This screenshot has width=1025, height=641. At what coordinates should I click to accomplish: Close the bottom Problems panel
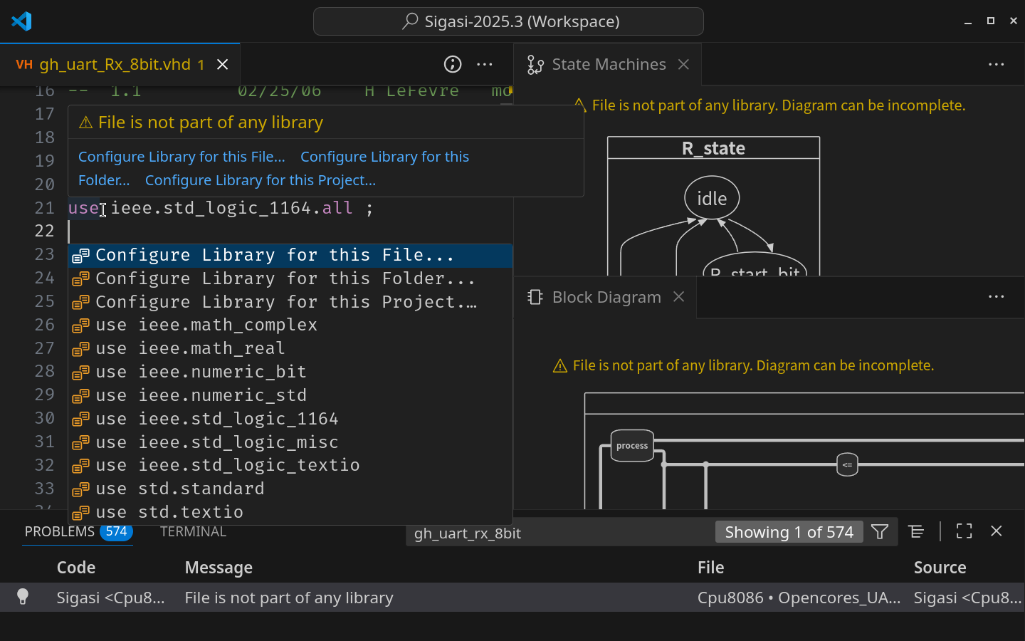pyautogui.click(x=997, y=532)
